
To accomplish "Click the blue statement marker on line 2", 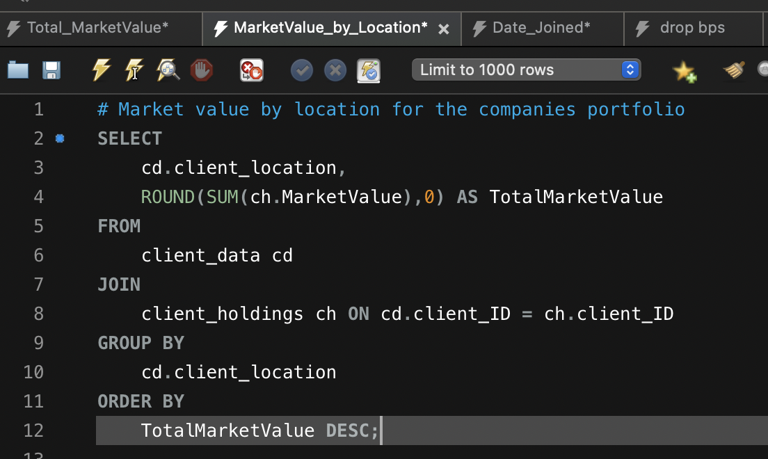I will tap(60, 138).
